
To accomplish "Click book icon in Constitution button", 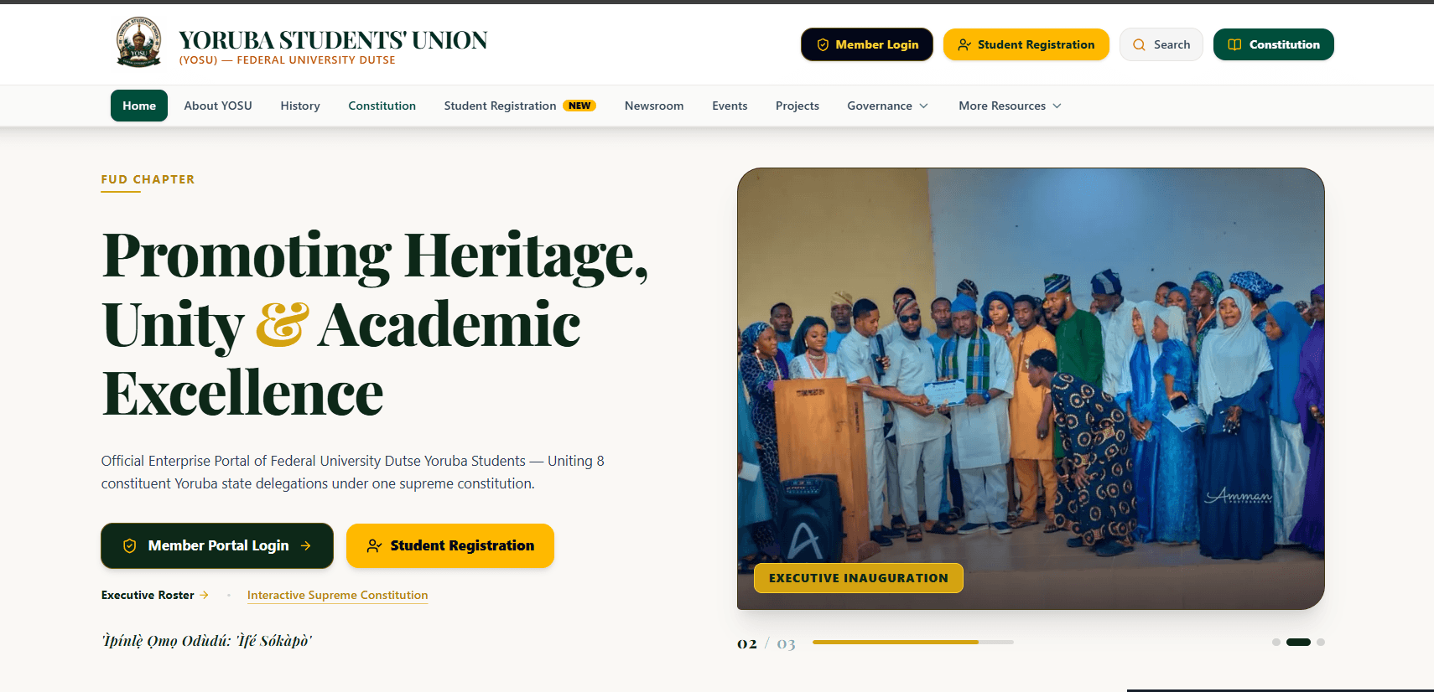I will click(1234, 45).
